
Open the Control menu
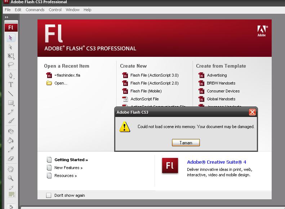55,10
